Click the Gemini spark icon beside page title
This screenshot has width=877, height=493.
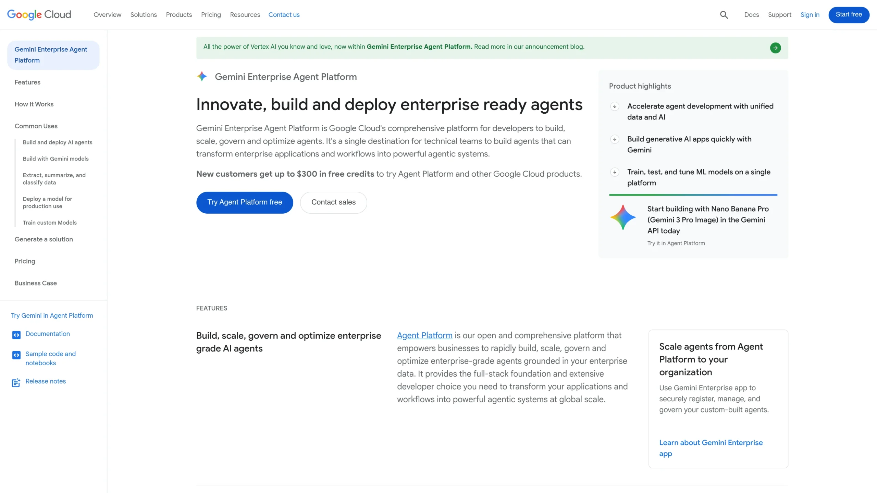coord(202,76)
